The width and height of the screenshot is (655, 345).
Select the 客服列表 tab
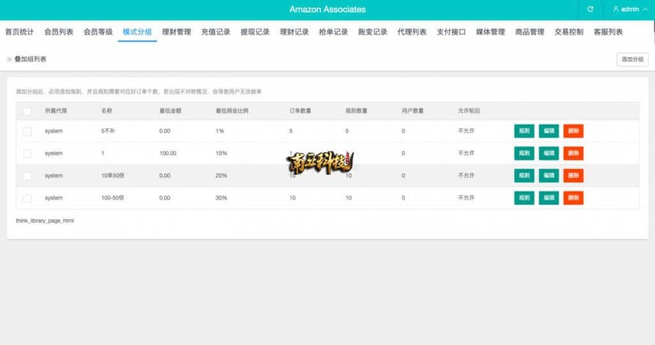click(x=608, y=32)
